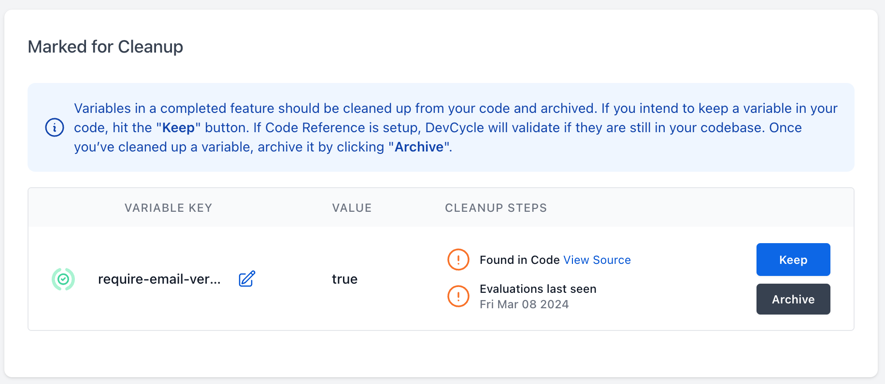Click warning icon beside Evaluations last seen
The width and height of the screenshot is (885, 384).
point(458,296)
